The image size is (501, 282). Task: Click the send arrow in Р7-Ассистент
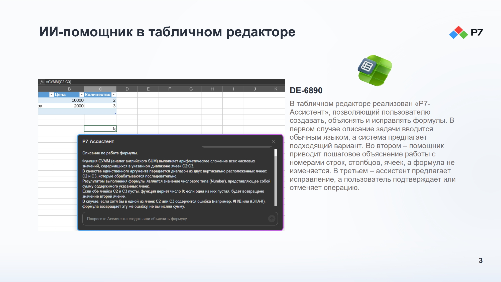(x=272, y=219)
